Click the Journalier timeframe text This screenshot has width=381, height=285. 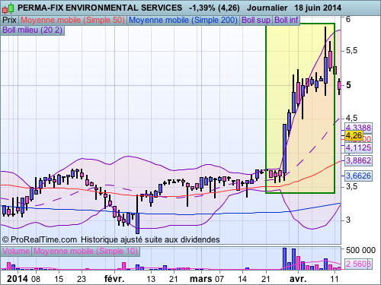tap(267, 8)
